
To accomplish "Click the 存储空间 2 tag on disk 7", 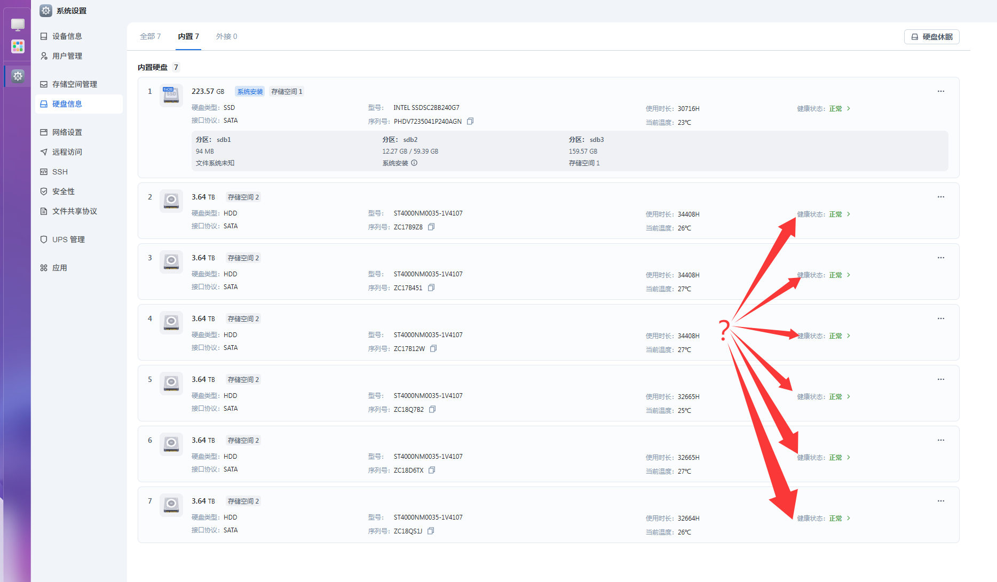I will point(243,501).
